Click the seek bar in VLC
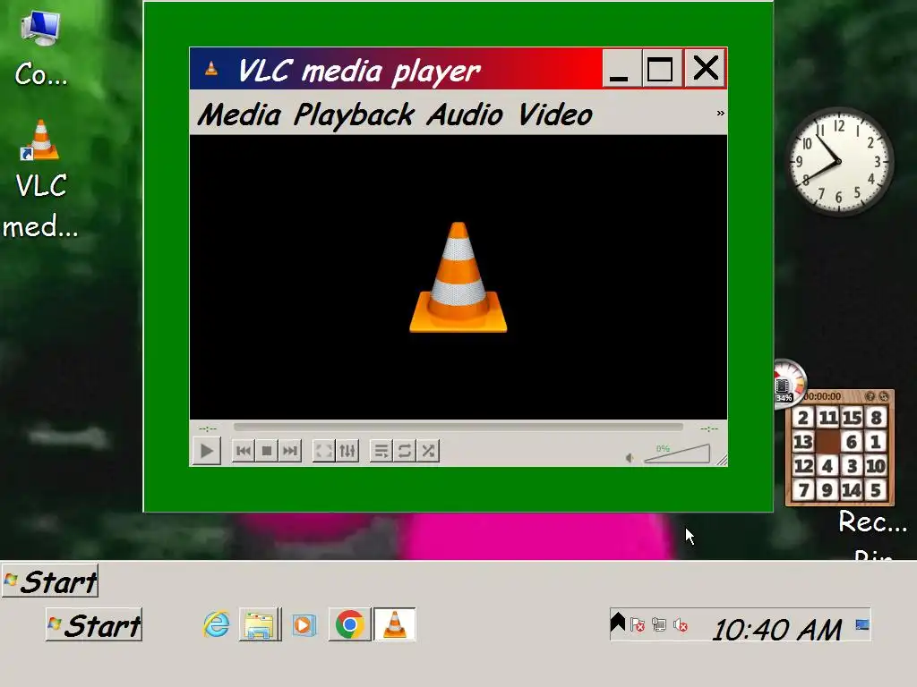Screen dimensions: 917x687 click(458, 428)
